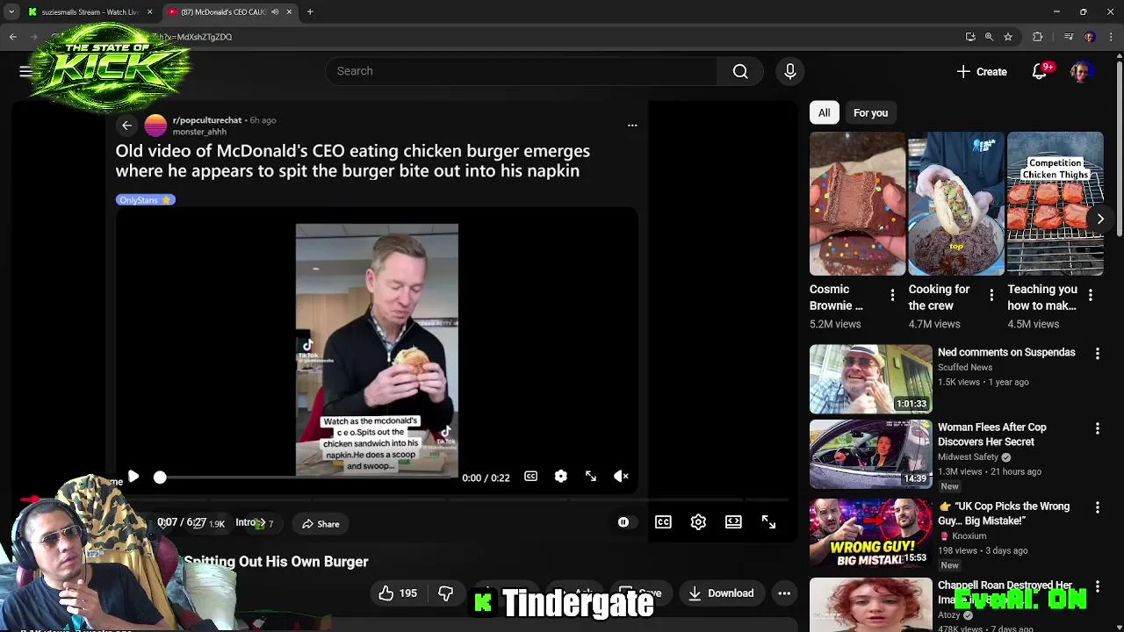Image resolution: width=1124 pixels, height=632 pixels.
Task: Open Ned comments on Suspendas thumbnail
Action: (x=870, y=378)
